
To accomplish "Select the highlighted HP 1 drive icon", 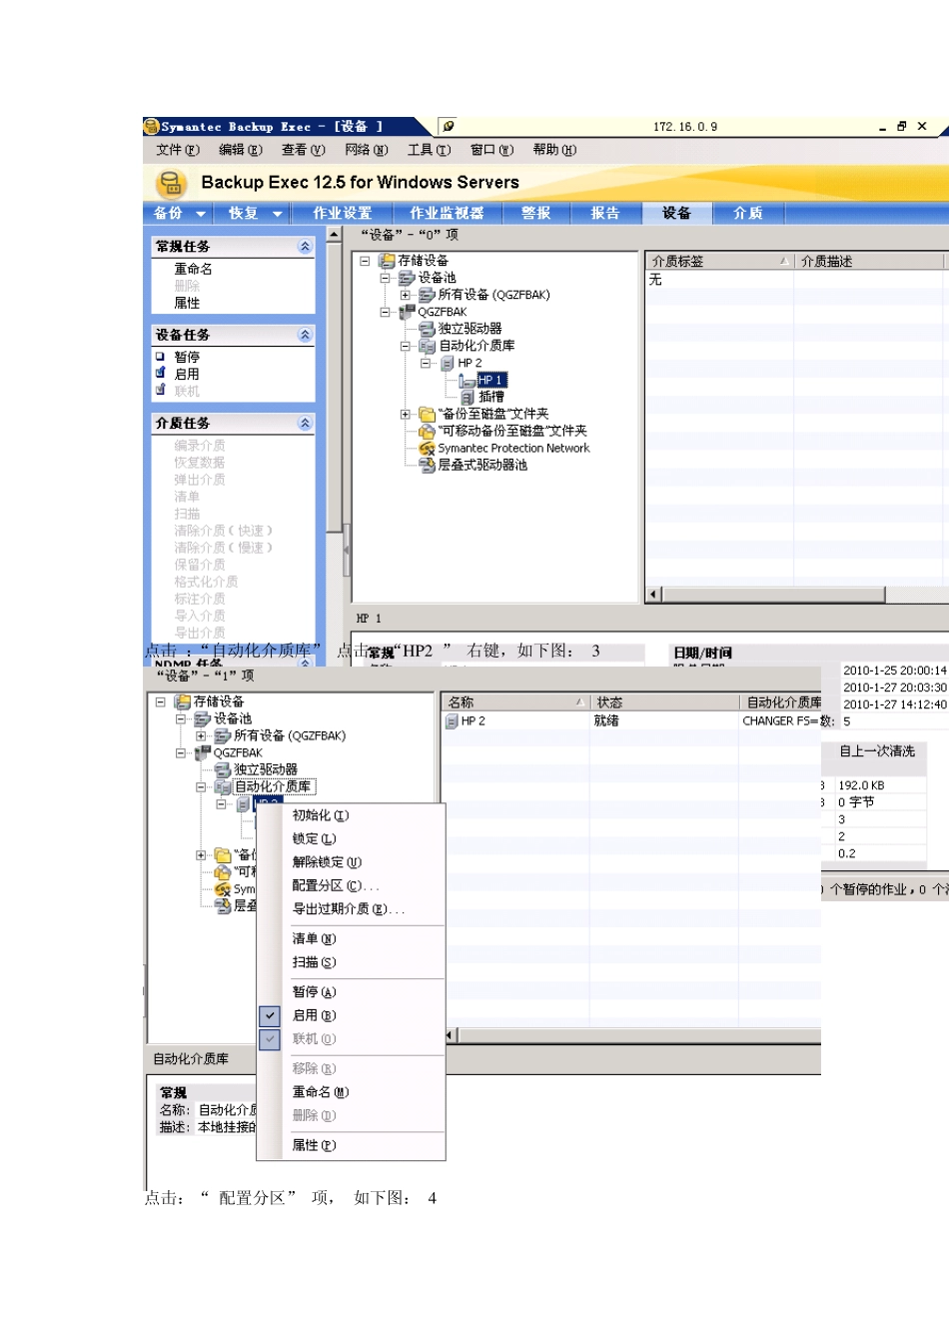I will pyautogui.click(x=467, y=380).
